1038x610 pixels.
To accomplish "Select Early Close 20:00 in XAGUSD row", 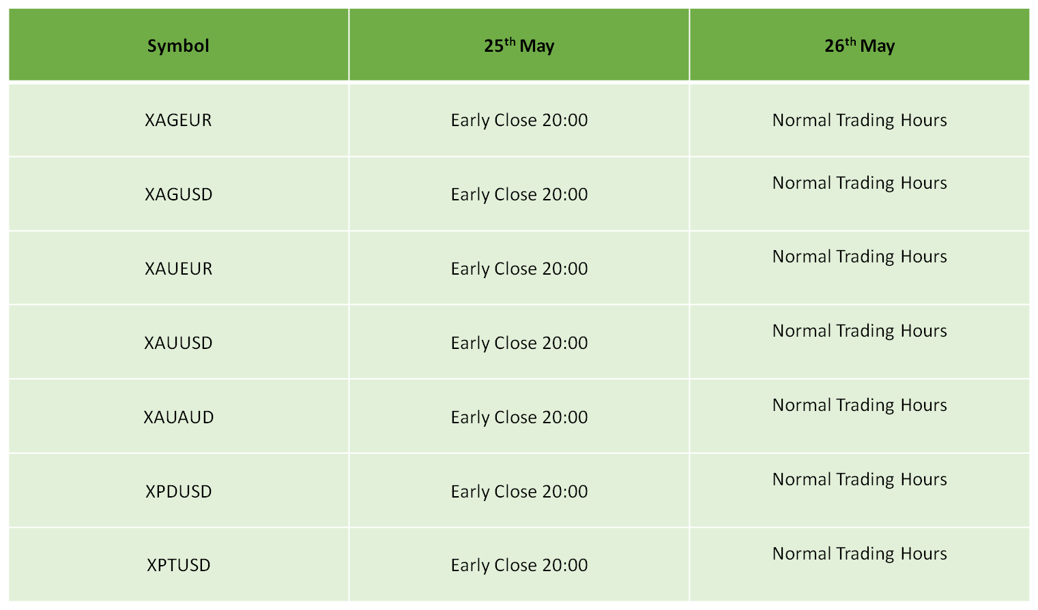I will 519,194.
